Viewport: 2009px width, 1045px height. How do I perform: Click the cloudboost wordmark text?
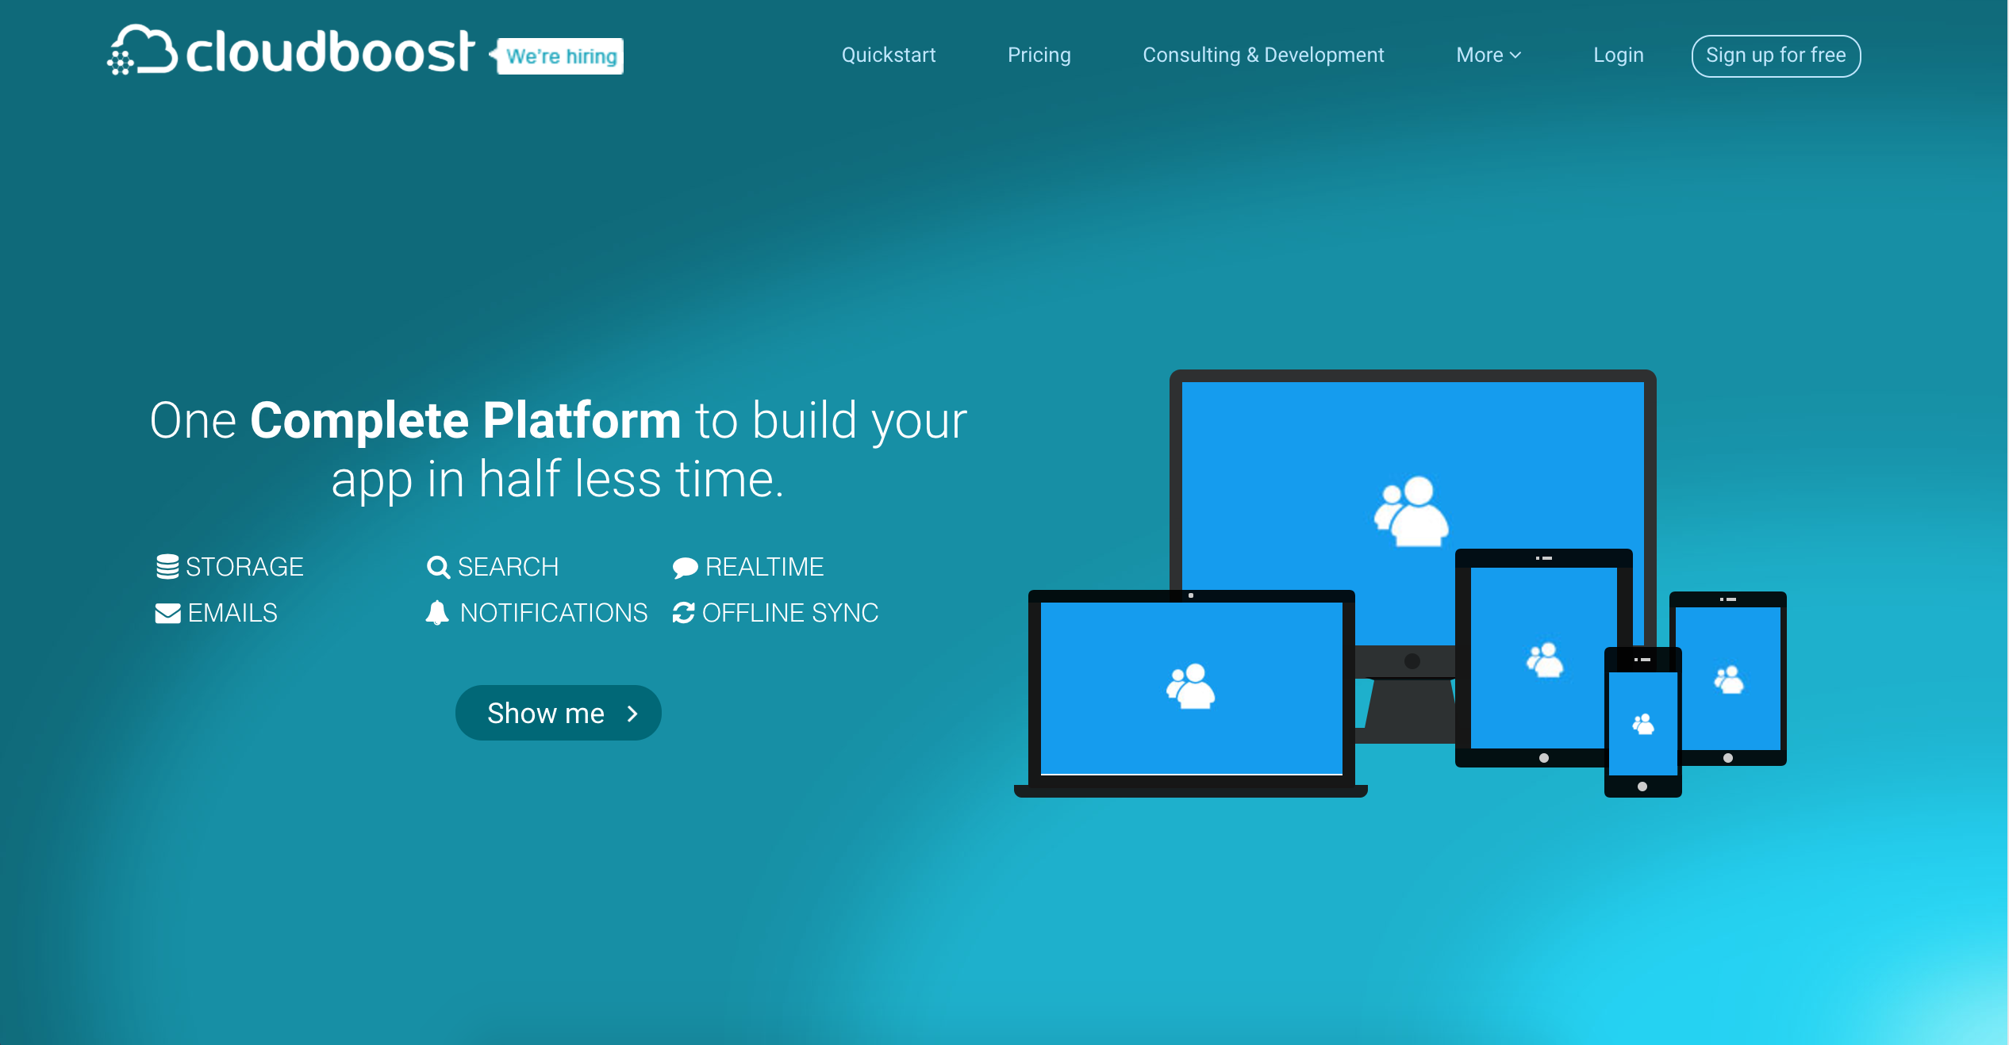[x=329, y=52]
